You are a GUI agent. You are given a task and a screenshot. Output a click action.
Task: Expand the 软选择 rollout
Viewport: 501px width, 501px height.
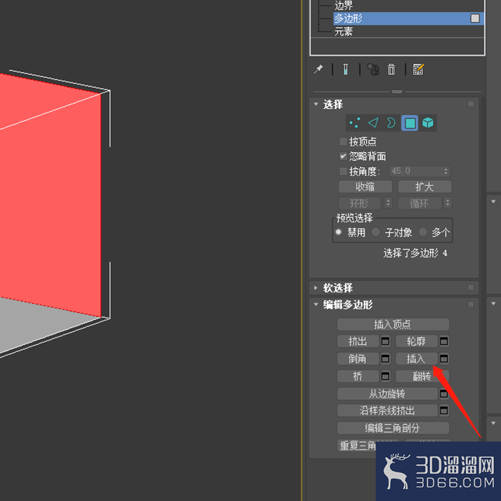tap(316, 288)
